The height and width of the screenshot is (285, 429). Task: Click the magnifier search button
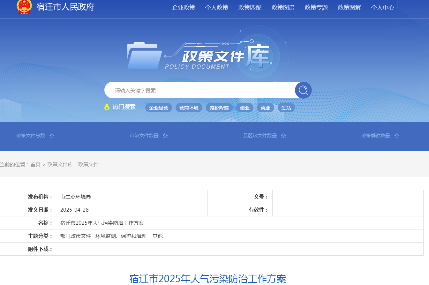303,90
